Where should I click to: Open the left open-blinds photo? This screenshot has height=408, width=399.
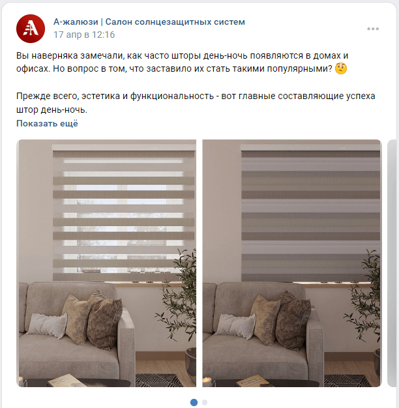click(106, 263)
